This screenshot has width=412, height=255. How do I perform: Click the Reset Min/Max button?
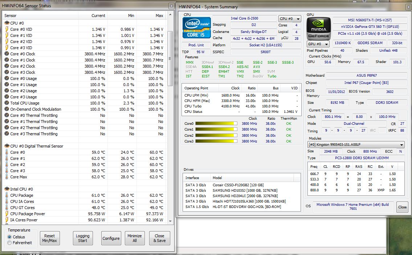pos(50,238)
